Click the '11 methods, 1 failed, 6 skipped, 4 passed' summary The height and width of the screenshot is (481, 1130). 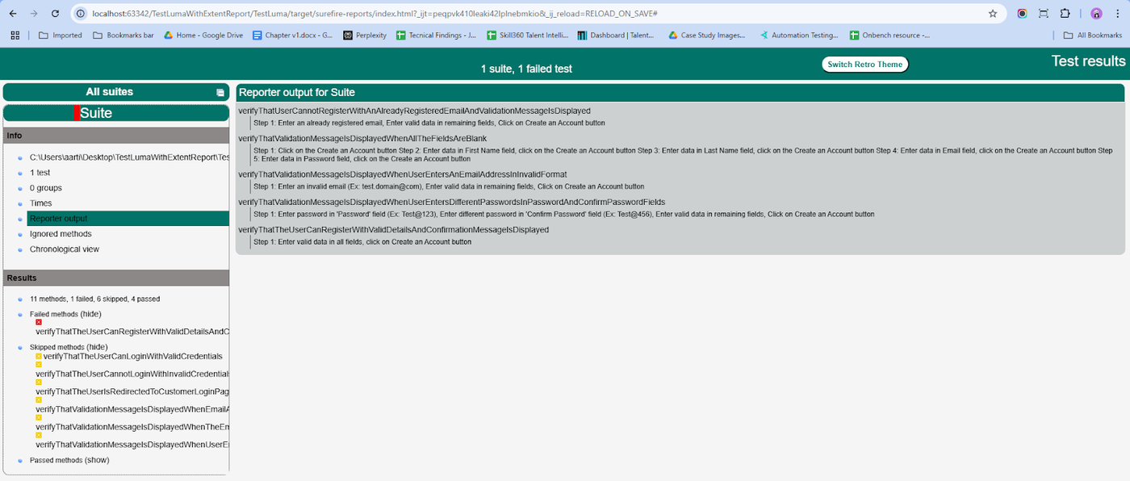[x=94, y=299]
